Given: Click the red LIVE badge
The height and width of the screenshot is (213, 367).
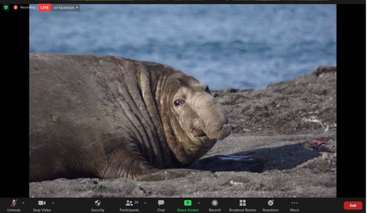Looking at the screenshot, I should pos(45,8).
